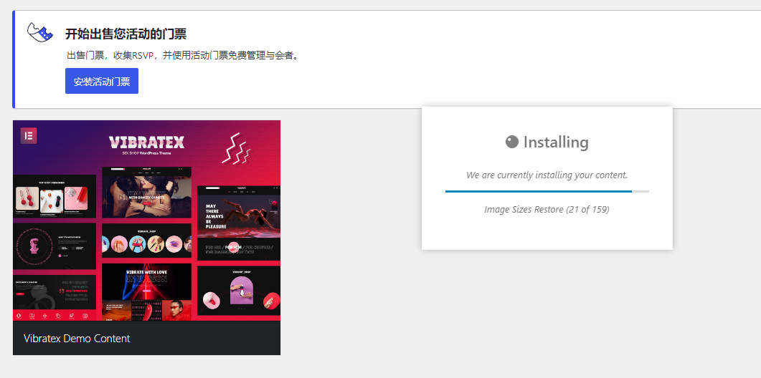The image size is (761, 378).
Task: Click the zigzag lightning graphic in the thumbnail
Action: coord(237,147)
